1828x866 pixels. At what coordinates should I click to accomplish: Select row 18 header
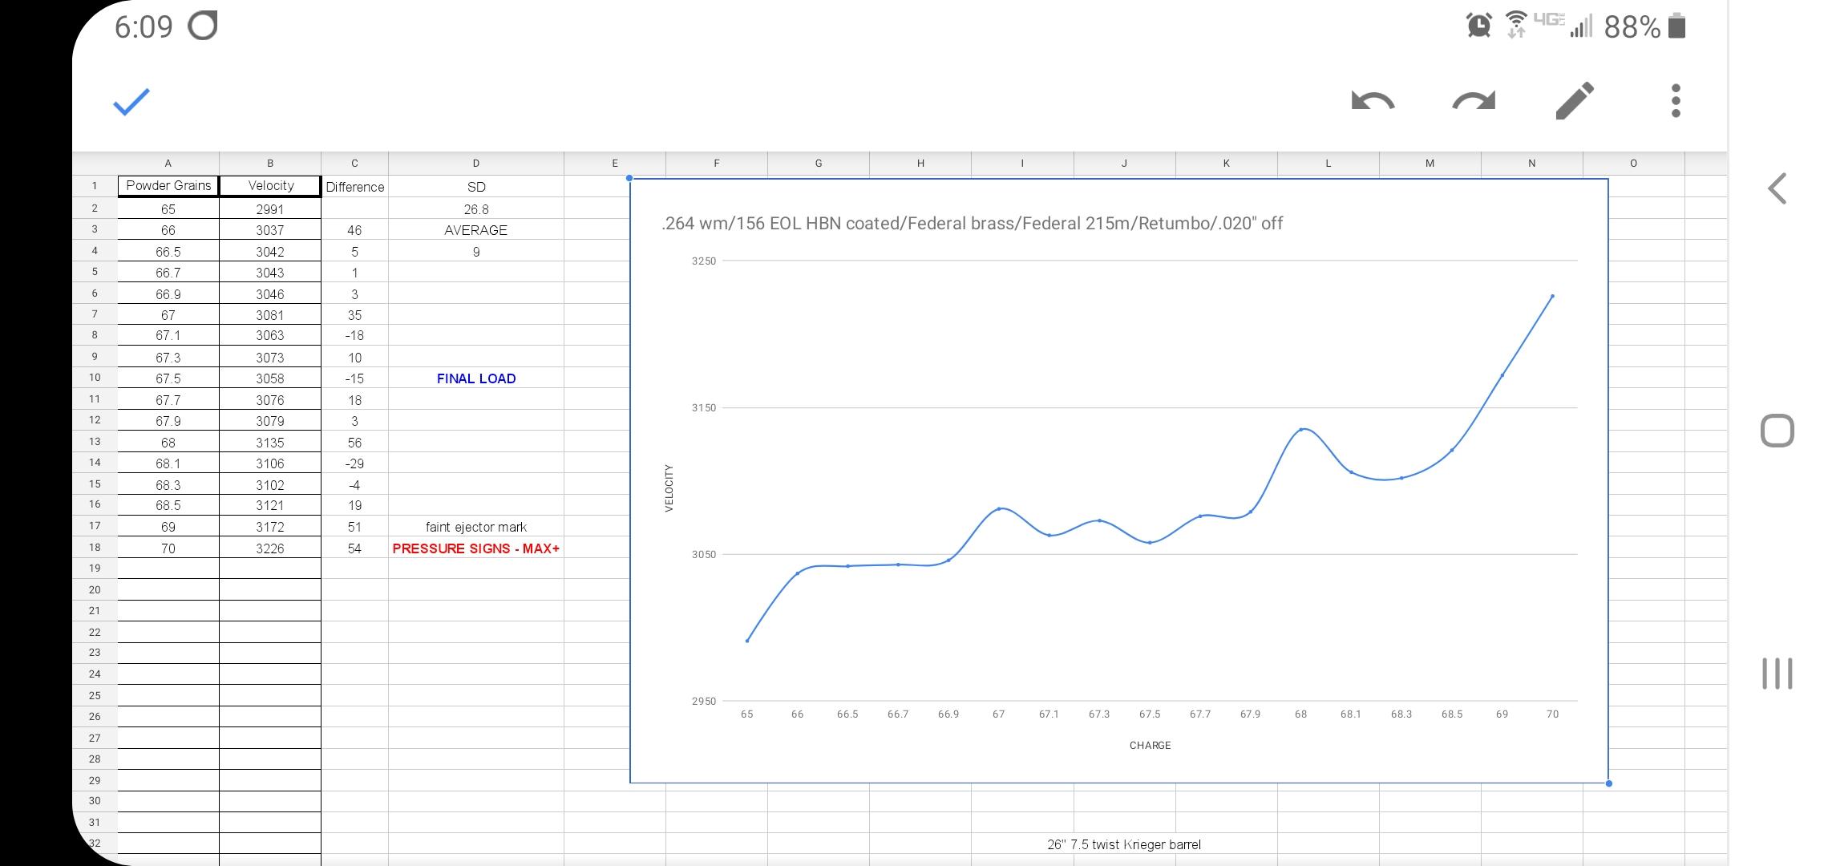[x=95, y=548]
